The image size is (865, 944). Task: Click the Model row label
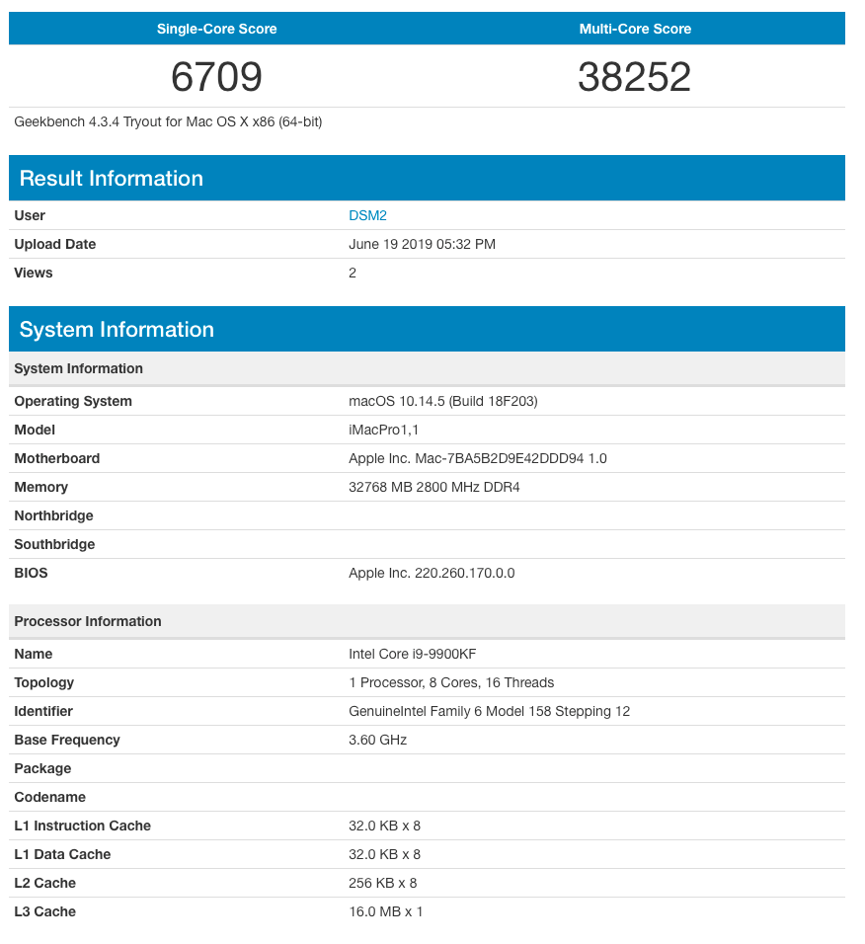point(35,430)
